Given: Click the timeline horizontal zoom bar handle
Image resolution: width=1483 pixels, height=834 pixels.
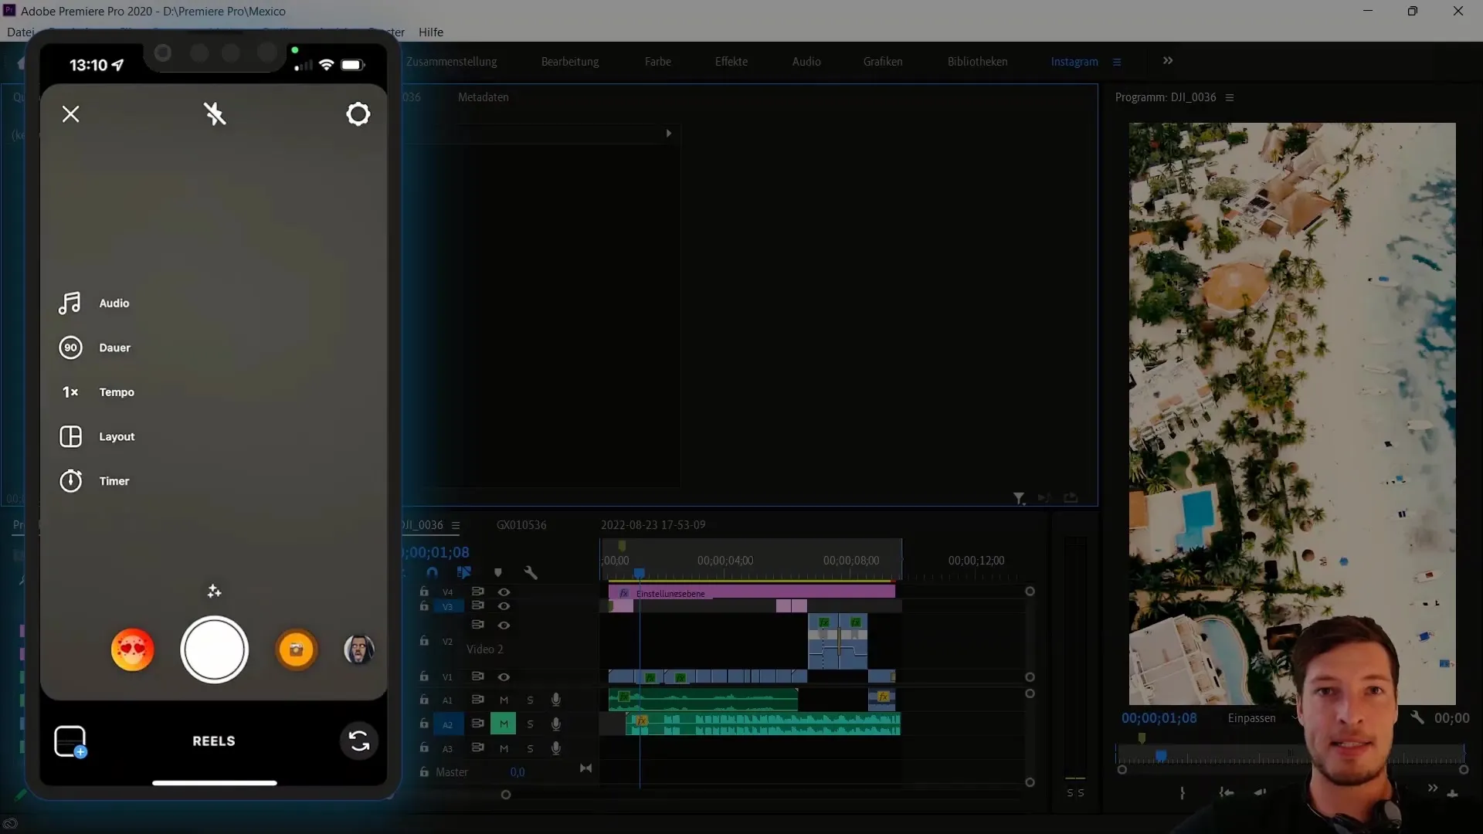Looking at the screenshot, I should point(506,795).
